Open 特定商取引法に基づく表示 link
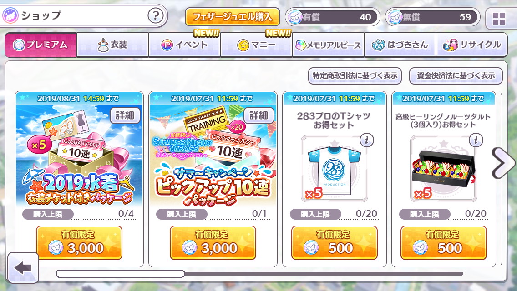 tap(355, 76)
